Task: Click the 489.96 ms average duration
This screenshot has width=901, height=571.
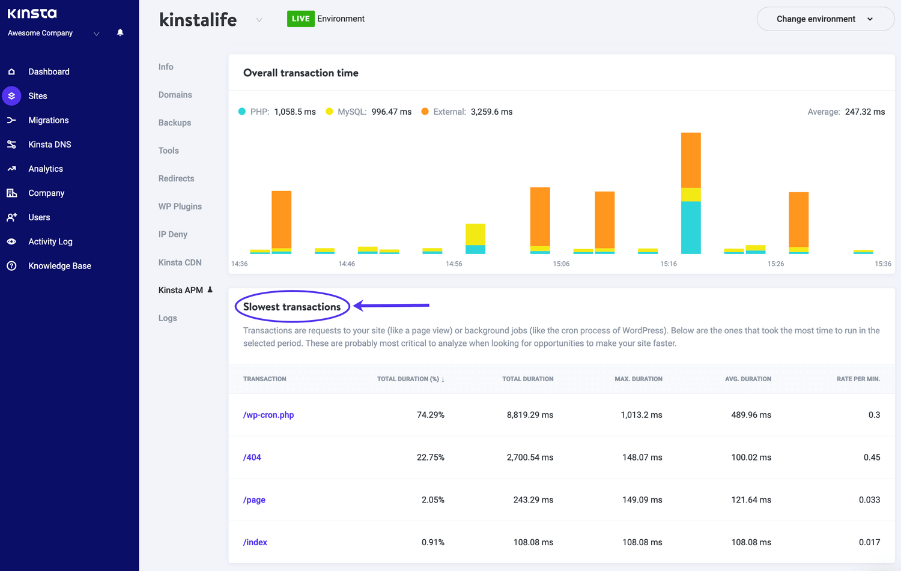Action: (x=751, y=415)
